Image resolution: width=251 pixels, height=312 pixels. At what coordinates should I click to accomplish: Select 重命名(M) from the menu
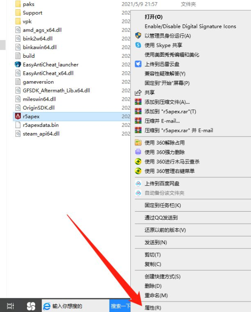pos(156,295)
